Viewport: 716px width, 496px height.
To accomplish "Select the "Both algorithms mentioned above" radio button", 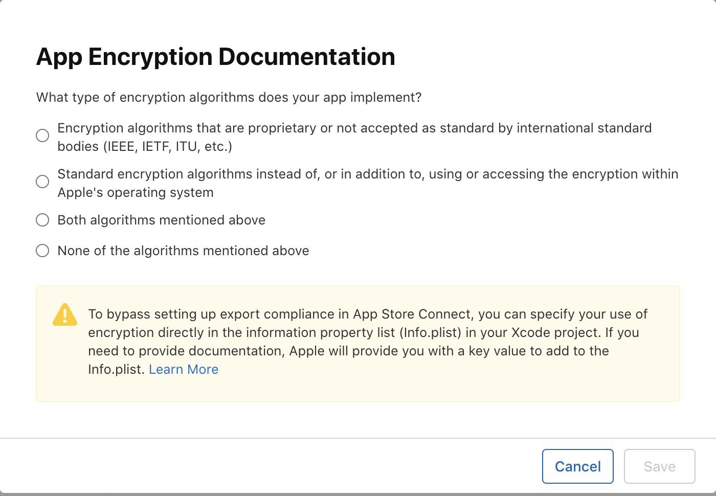I will [x=42, y=220].
